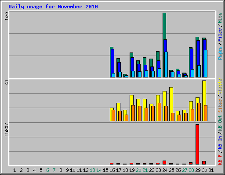The height and width of the screenshot is (175, 225).
Task: Click day '29' on the x-axis
Action: (x=198, y=170)
